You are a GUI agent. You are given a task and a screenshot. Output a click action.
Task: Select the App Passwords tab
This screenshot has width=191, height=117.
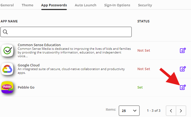coord(54,5)
